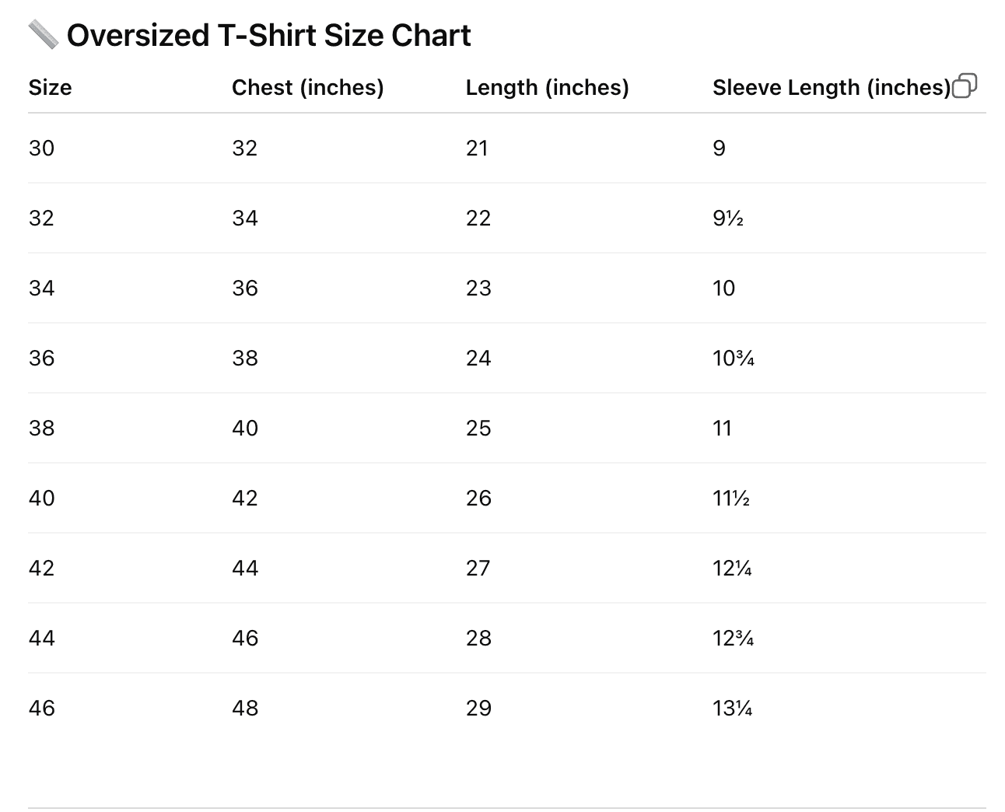Click length value 28
Viewport: 1005px width, 812px height.
(478, 638)
